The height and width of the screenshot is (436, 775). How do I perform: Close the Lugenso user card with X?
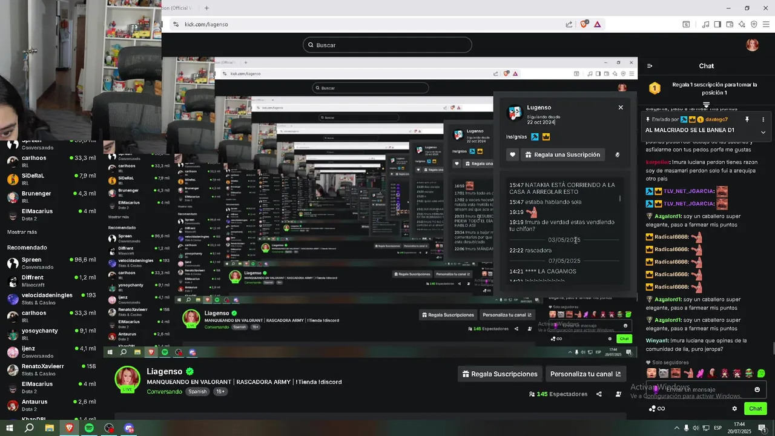[x=621, y=107]
